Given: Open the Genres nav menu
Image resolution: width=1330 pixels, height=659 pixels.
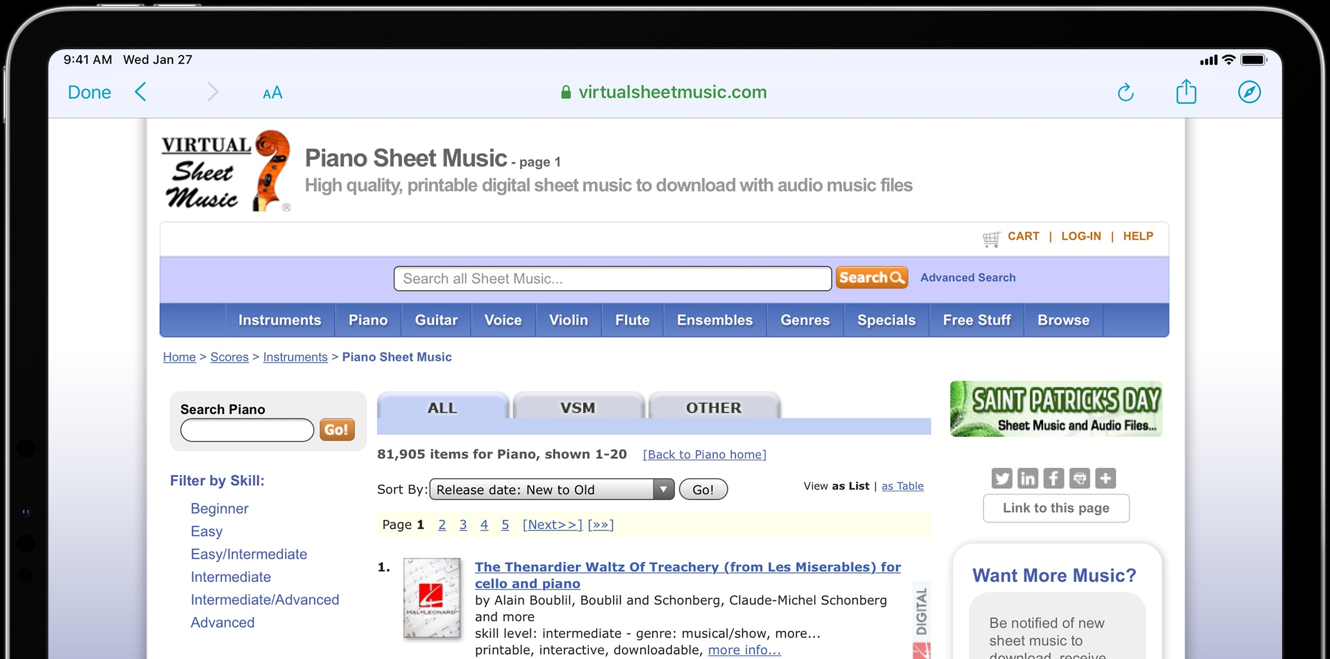Looking at the screenshot, I should coord(805,320).
